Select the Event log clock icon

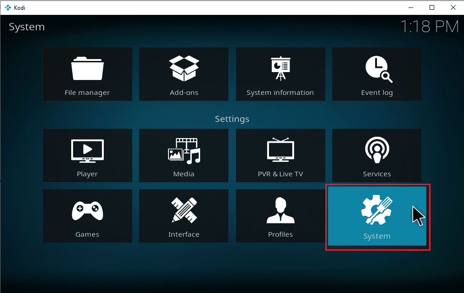[x=377, y=67]
